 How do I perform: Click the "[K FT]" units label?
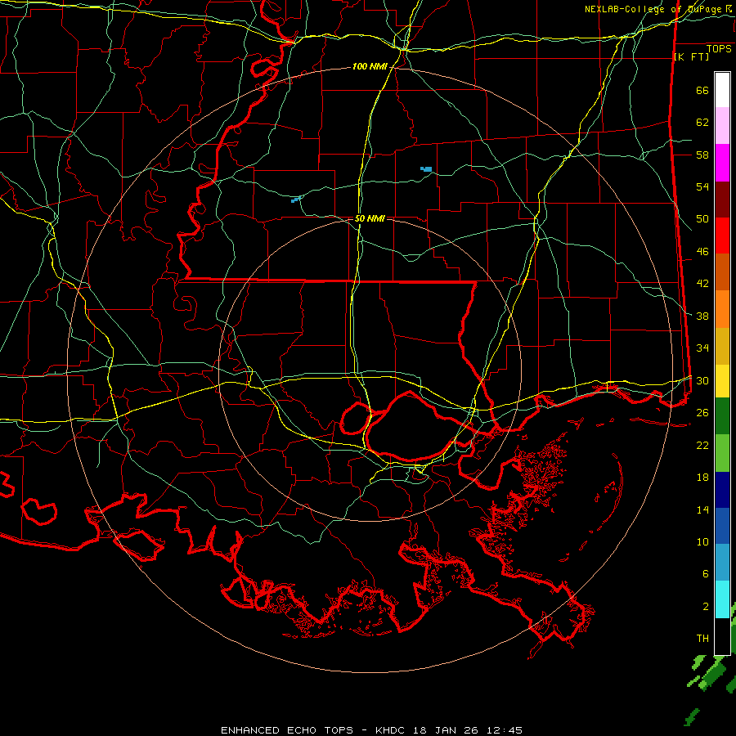[x=691, y=56]
